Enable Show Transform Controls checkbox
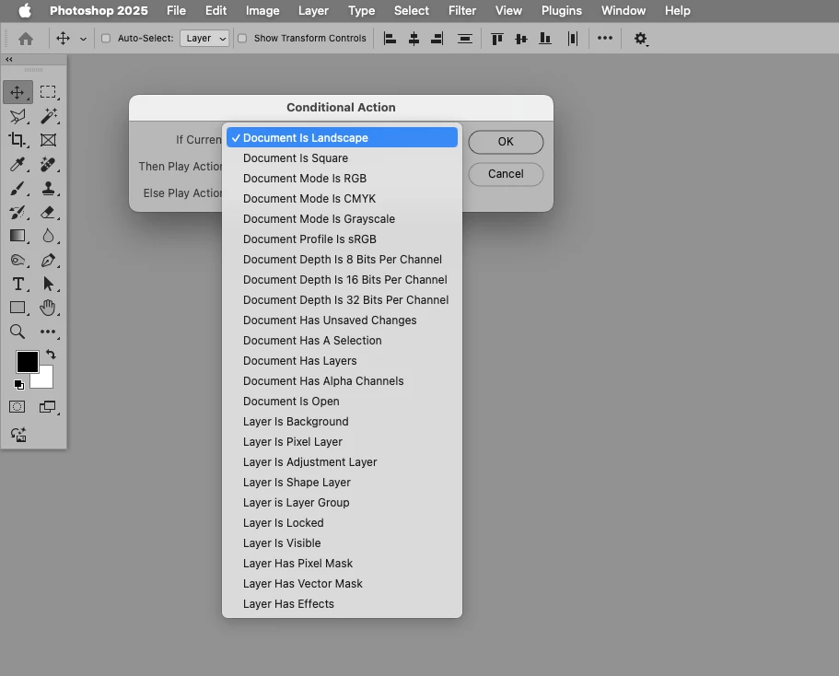 (242, 39)
